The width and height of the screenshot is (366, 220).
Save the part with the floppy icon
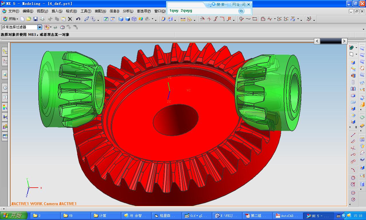pyautogui.click(x=35, y=19)
